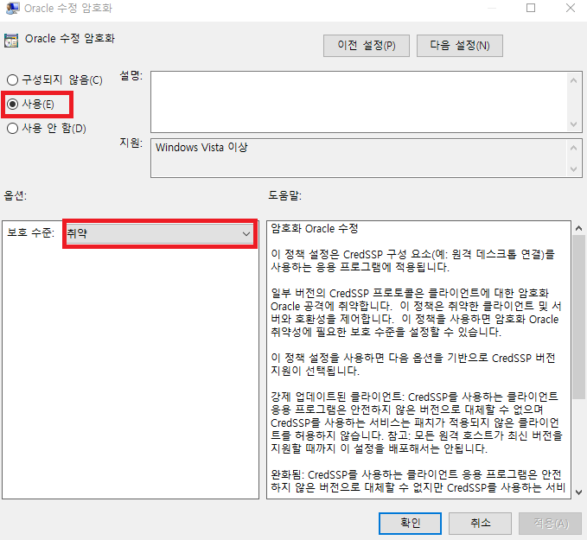Click the 보호 수준: label

[31, 232]
